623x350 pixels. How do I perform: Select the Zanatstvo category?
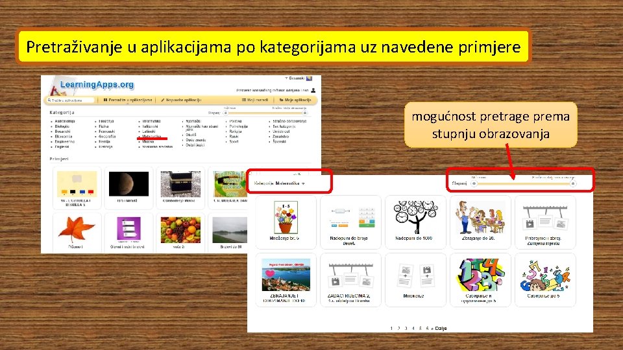click(x=280, y=137)
